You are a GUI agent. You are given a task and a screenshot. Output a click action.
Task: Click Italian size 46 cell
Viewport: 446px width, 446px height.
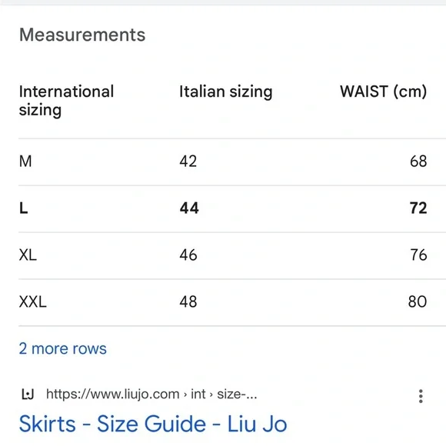click(188, 255)
